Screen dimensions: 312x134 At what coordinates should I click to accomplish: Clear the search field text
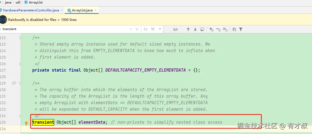coord(131,29)
